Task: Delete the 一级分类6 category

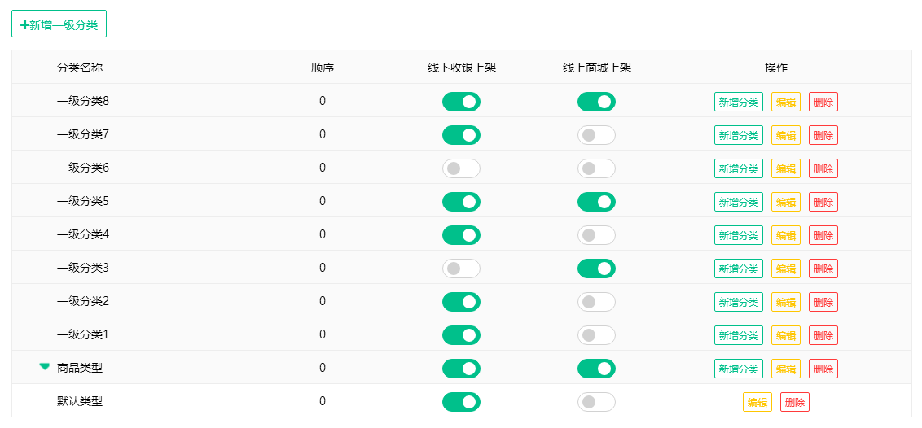Action: click(x=823, y=168)
